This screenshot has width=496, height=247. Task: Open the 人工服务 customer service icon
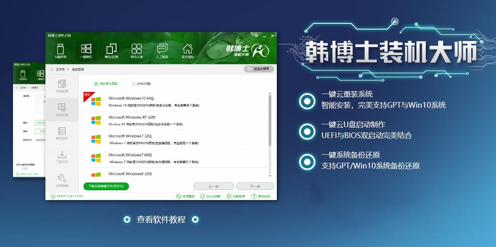tap(162, 49)
